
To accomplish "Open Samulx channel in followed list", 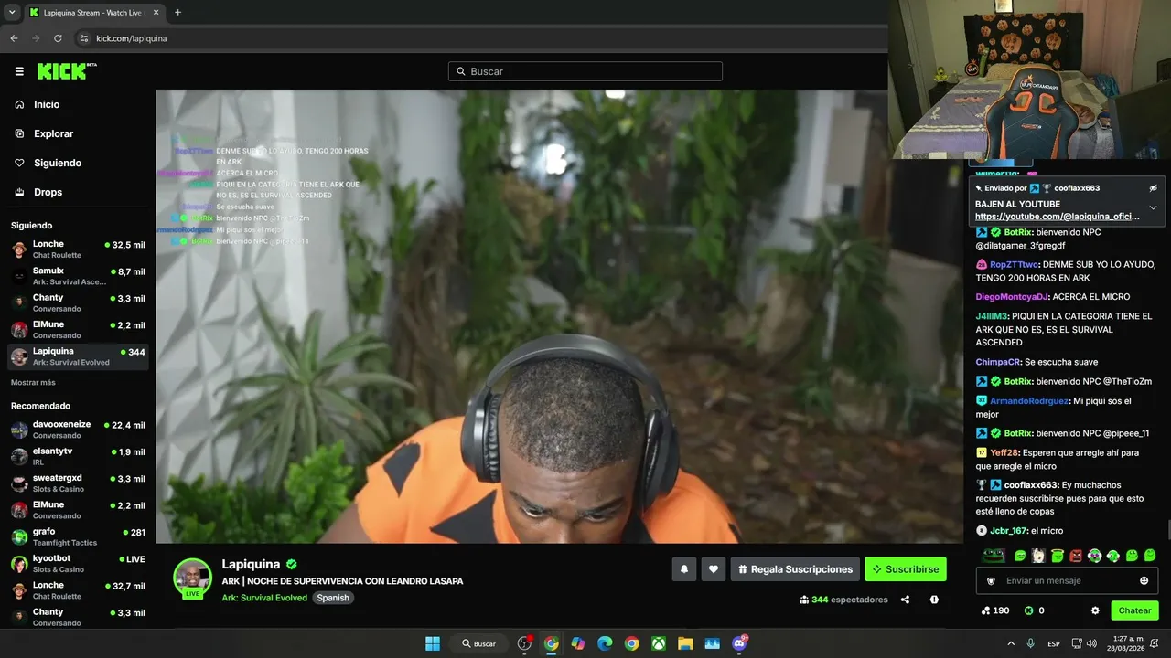I will point(78,276).
